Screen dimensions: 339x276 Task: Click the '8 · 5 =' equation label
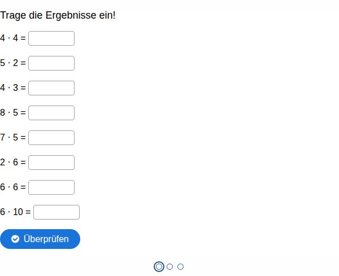(13, 113)
